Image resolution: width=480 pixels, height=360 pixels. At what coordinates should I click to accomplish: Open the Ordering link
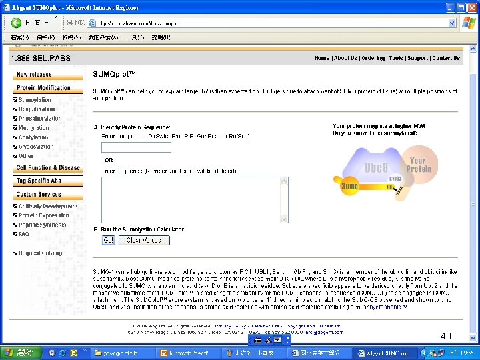tap(373, 58)
